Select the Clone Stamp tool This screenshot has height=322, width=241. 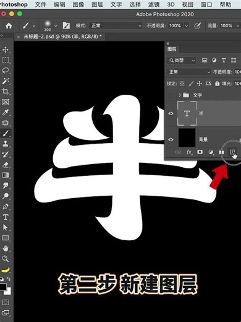pyautogui.click(x=6, y=144)
